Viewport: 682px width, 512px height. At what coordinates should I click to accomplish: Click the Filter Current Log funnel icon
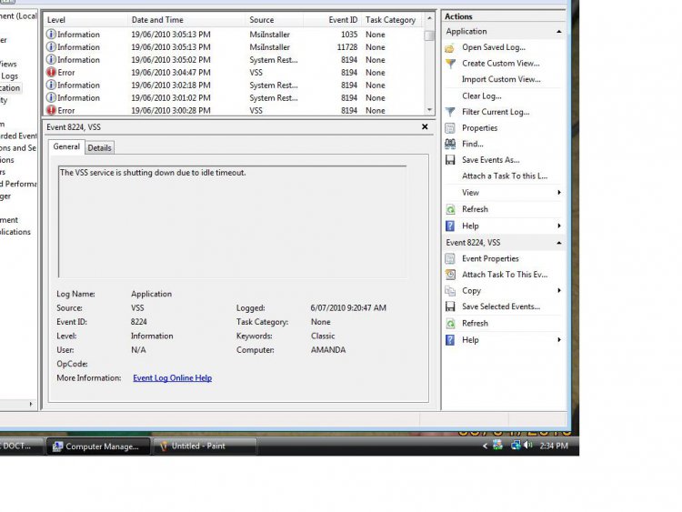(x=450, y=112)
